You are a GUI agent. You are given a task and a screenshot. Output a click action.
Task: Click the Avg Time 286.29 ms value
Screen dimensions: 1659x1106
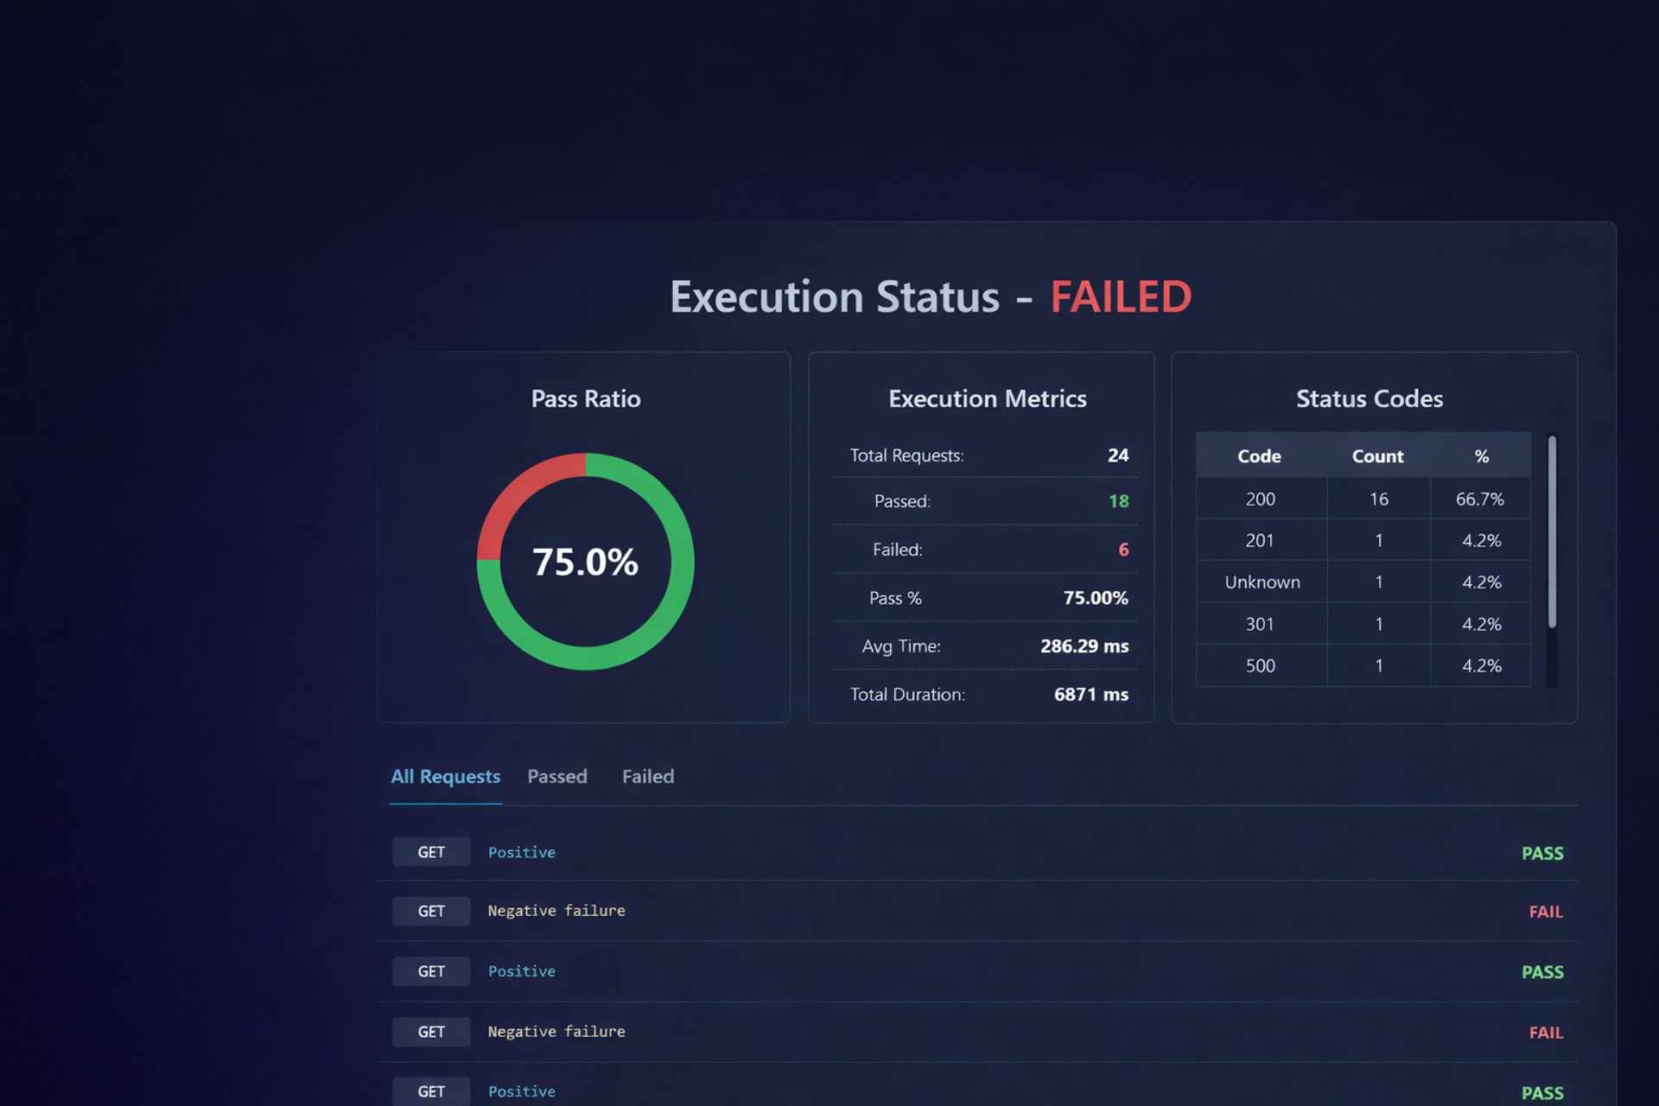[x=1084, y=645]
